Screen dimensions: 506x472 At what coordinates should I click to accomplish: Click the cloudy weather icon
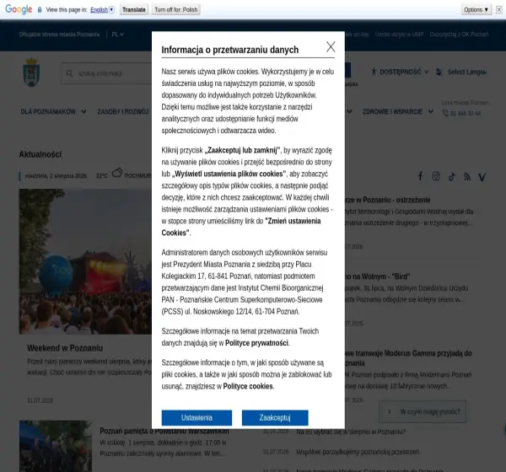(117, 173)
